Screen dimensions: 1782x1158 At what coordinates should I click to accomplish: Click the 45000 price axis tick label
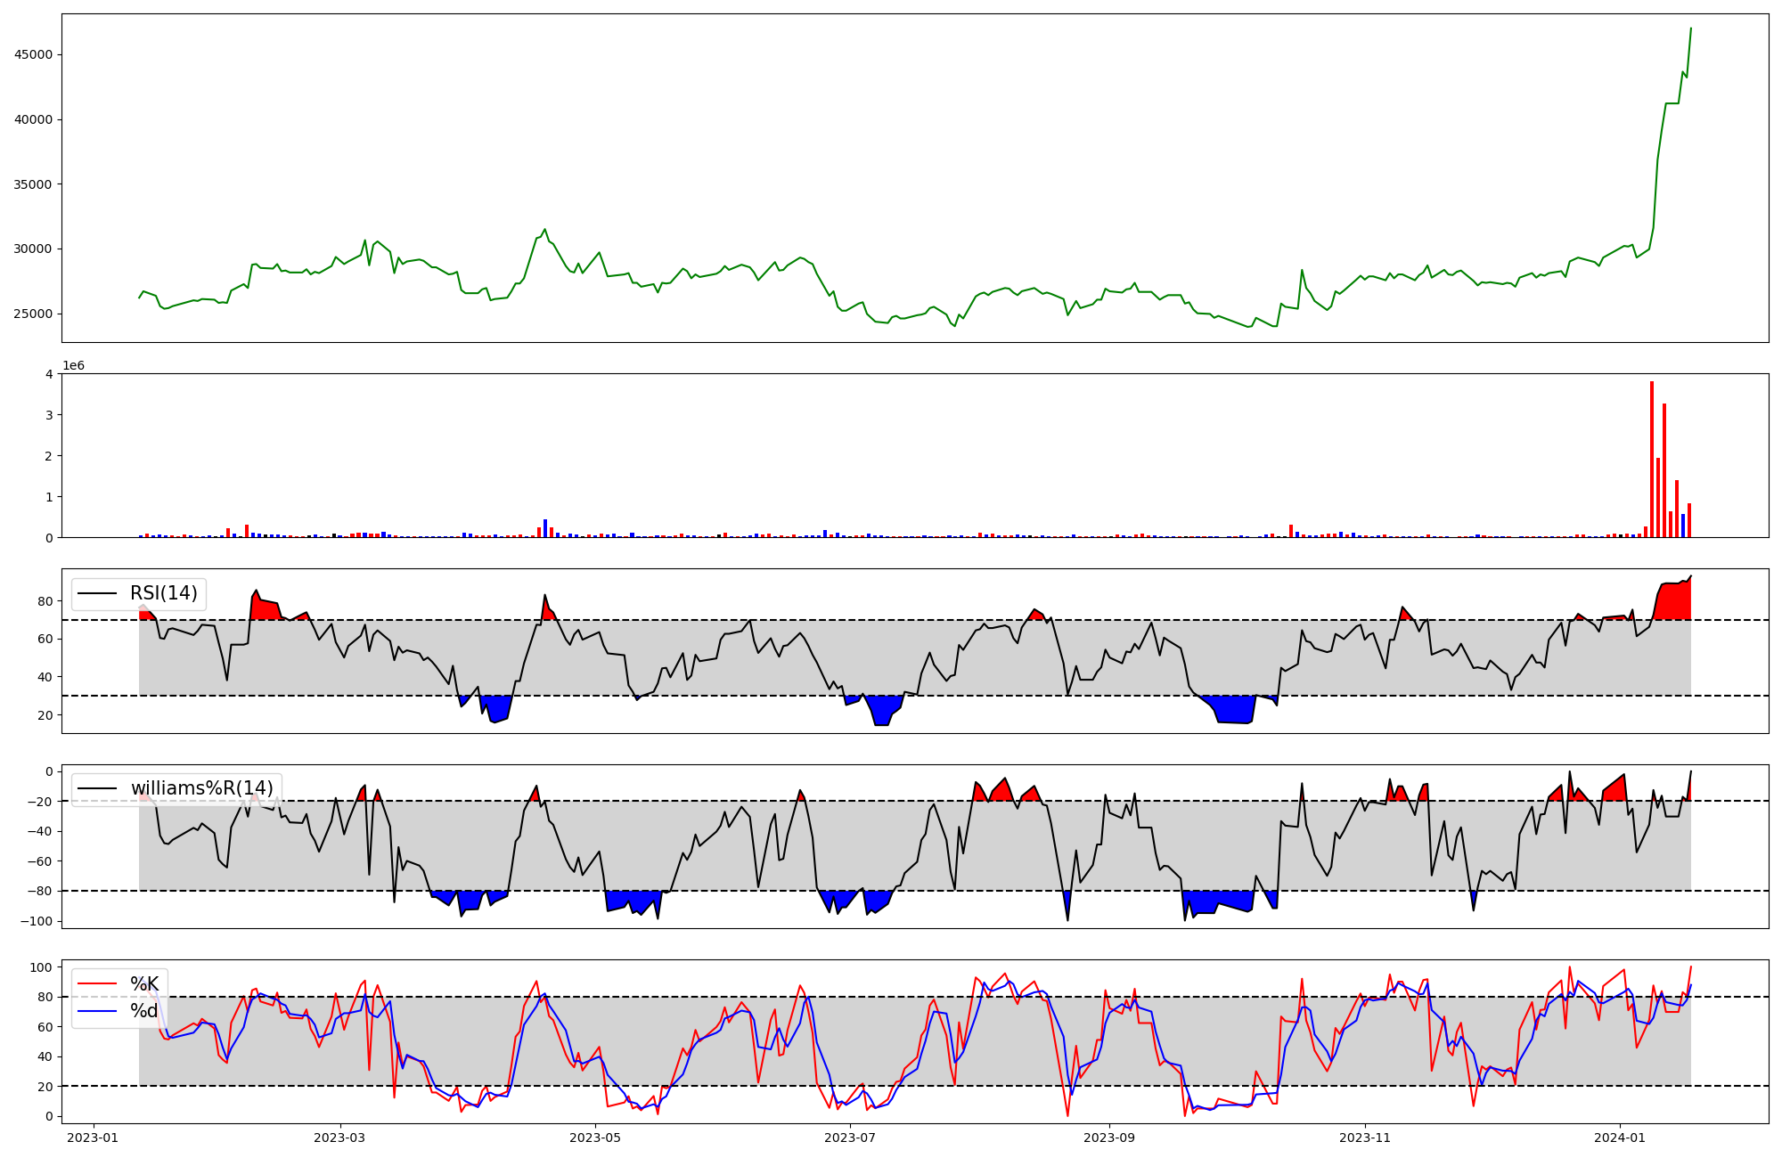33,55
